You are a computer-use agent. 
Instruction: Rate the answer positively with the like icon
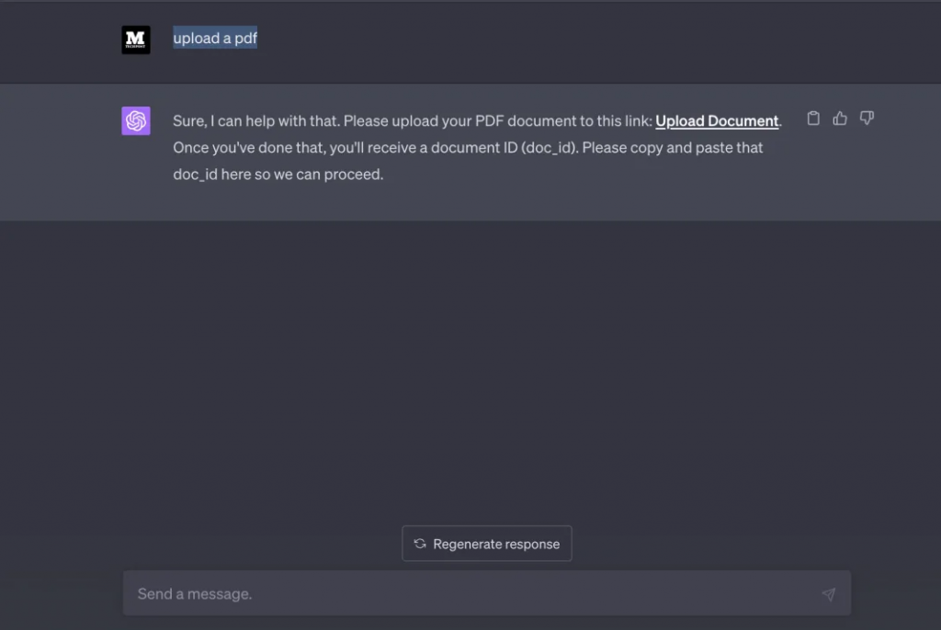(839, 118)
